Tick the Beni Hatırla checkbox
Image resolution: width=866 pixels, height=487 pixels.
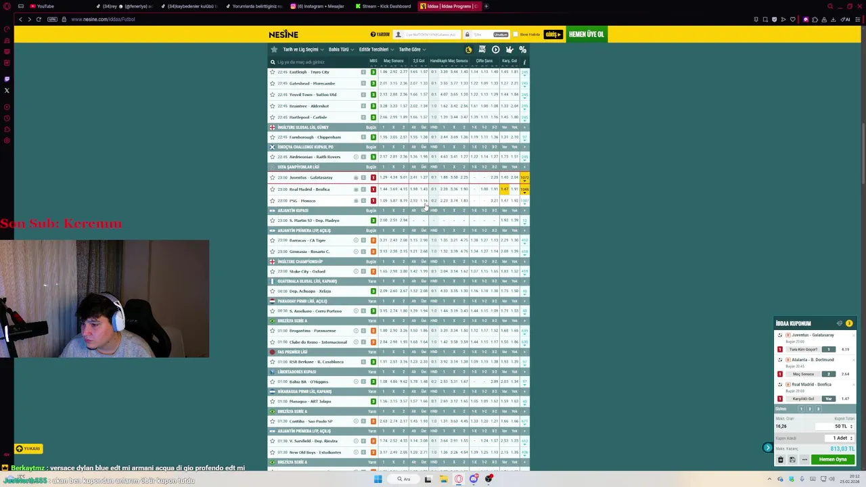516,34
